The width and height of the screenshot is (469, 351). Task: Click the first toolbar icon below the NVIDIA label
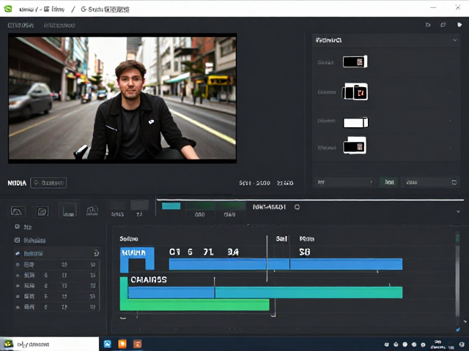pos(17,211)
